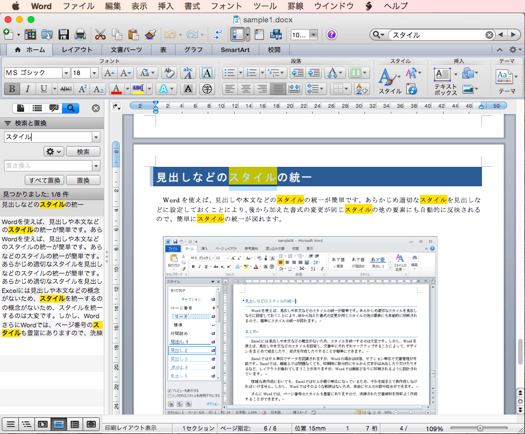Click the Copy icon in toolbar
This screenshot has width=525, height=434.
point(117,34)
